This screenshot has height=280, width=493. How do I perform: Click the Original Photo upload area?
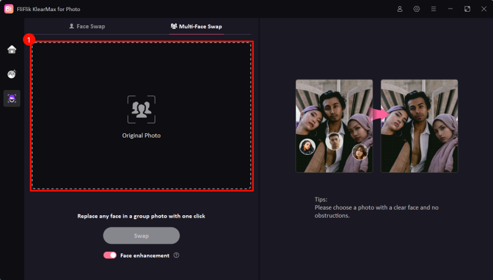click(142, 116)
